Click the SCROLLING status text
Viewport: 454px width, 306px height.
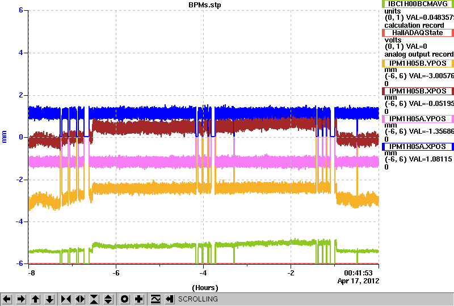tap(197, 299)
